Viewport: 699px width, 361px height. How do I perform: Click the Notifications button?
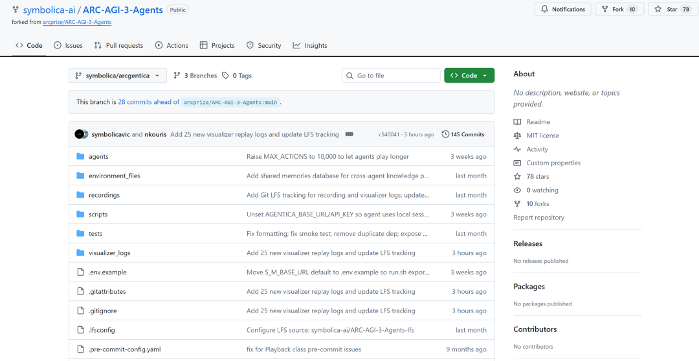562,9
